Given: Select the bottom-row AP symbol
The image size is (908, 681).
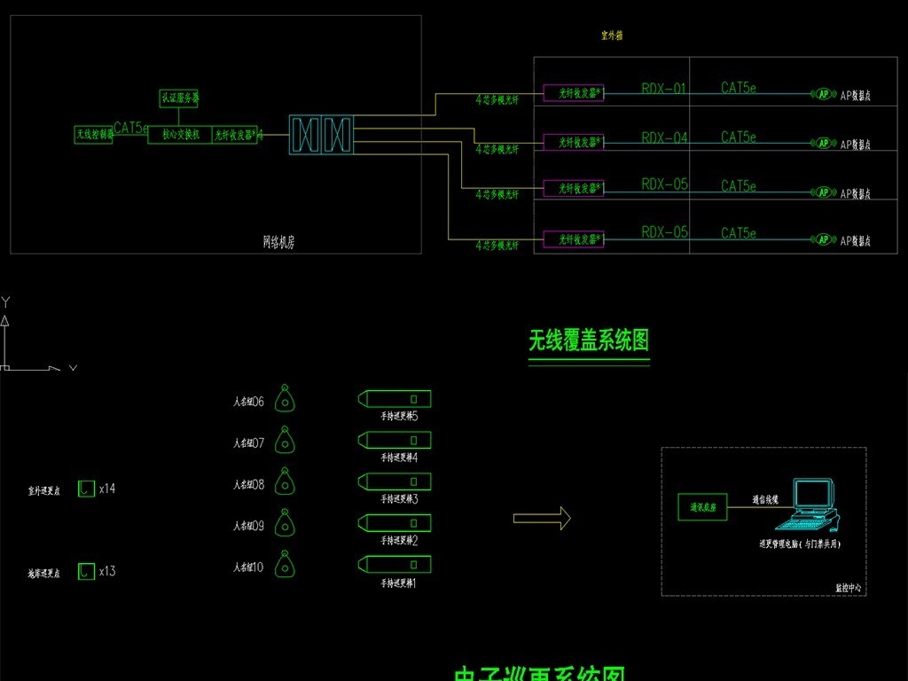Looking at the screenshot, I should click(823, 239).
